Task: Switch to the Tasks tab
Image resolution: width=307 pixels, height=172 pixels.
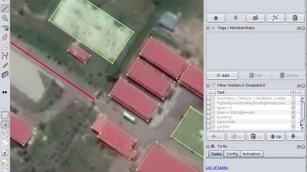Action: pos(216,154)
